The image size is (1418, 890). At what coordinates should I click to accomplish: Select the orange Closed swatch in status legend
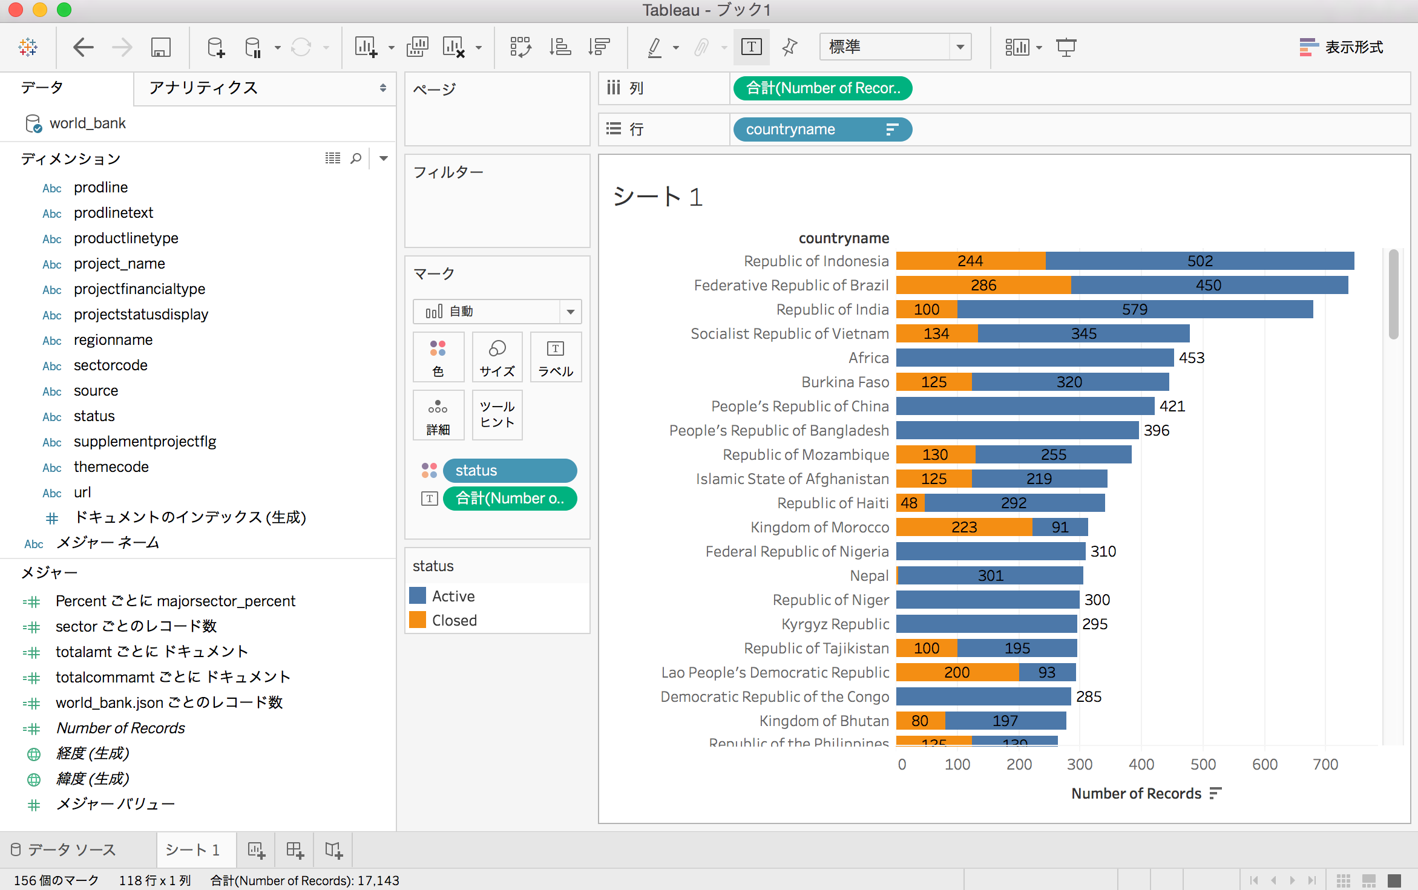click(x=418, y=620)
